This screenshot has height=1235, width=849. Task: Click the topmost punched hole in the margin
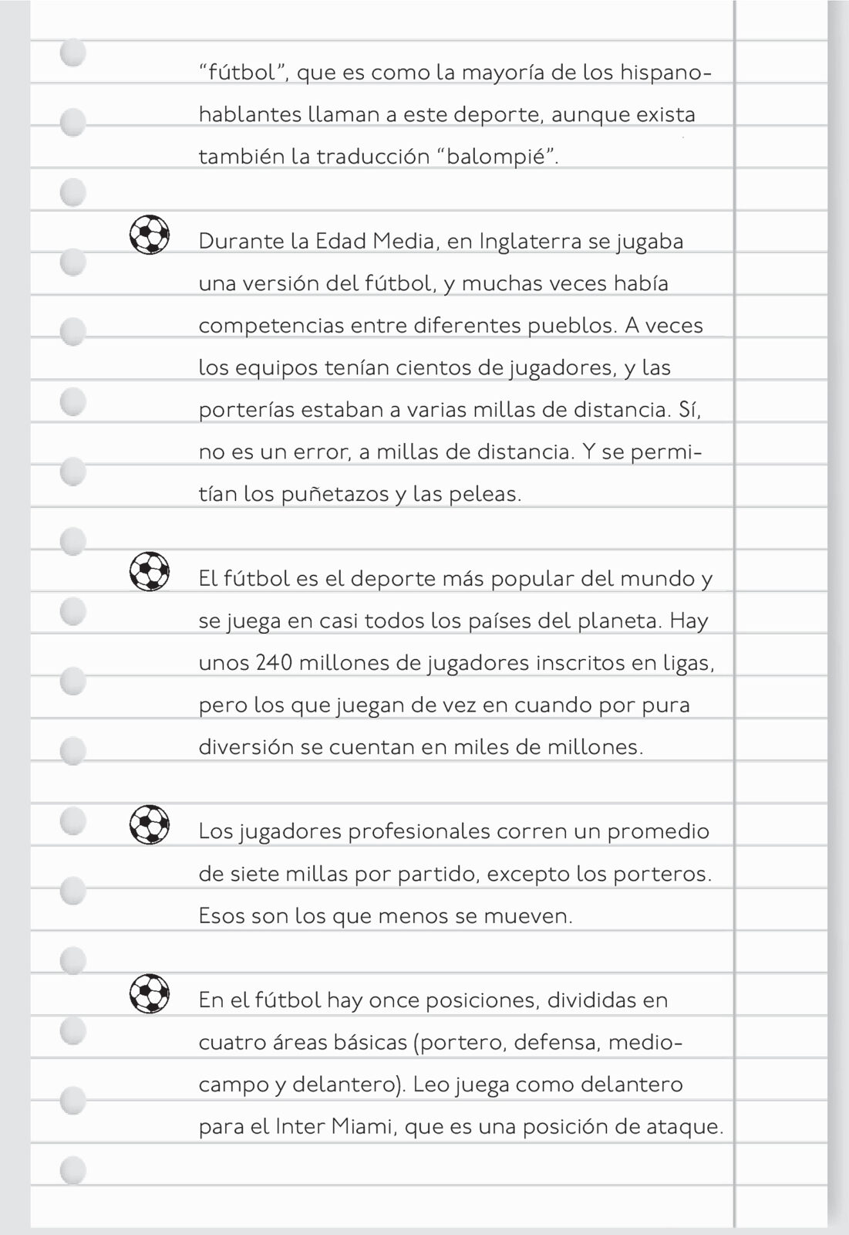[72, 52]
